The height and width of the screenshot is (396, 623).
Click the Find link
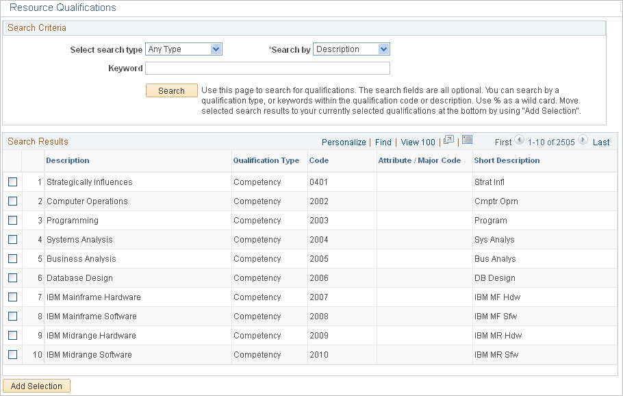pos(383,142)
